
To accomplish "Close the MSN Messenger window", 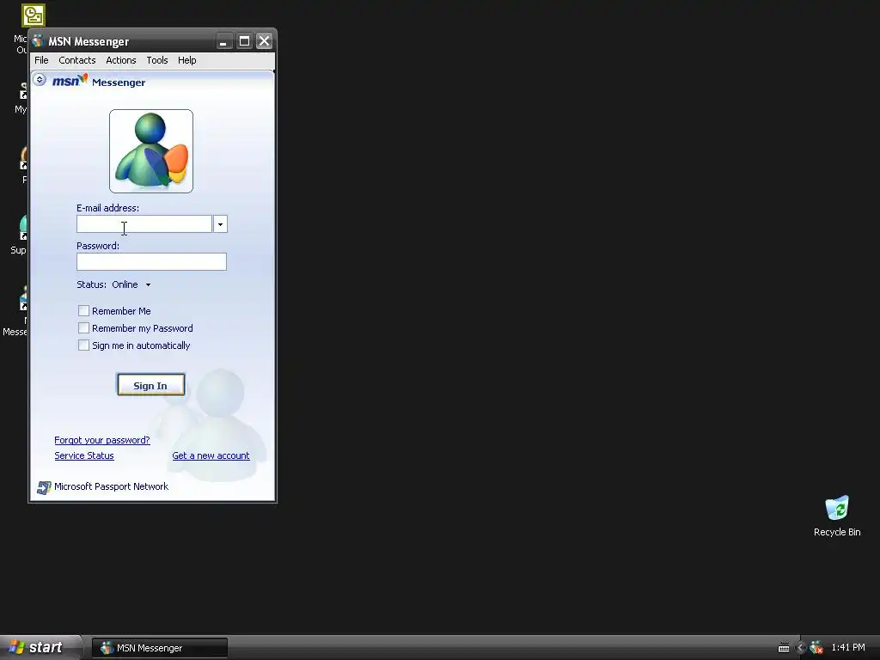I will pos(265,41).
